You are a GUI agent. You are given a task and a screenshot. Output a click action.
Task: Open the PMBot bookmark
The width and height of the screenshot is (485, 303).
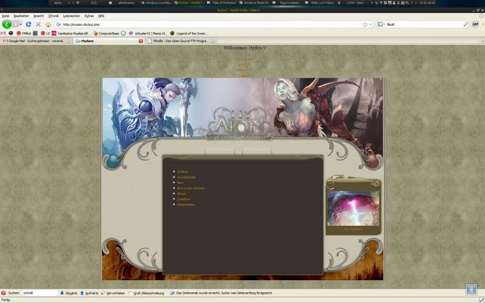(x=24, y=33)
